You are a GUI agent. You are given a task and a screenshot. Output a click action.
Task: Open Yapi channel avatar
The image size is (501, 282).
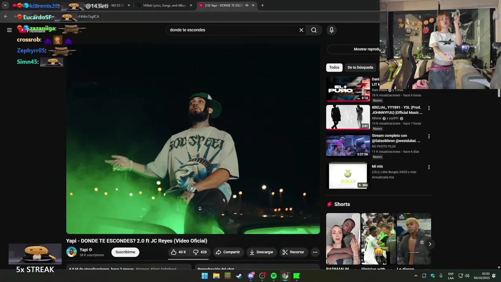[x=72, y=252]
